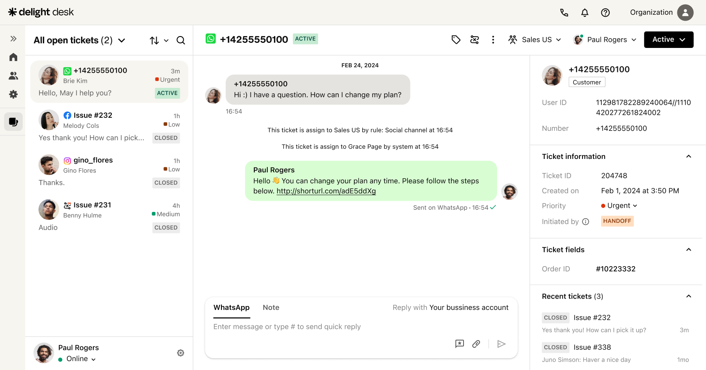The image size is (706, 370).
Task: Open agent settings gear near Paul Rogers
Action: coord(181,353)
